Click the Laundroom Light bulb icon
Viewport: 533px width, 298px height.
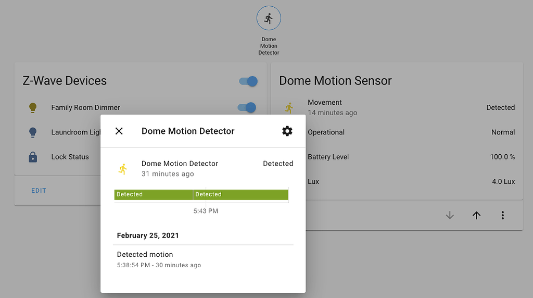click(x=33, y=132)
